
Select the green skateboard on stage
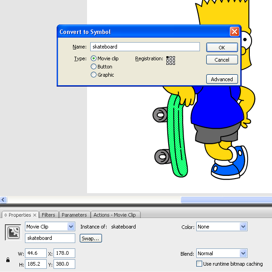(x=177, y=135)
